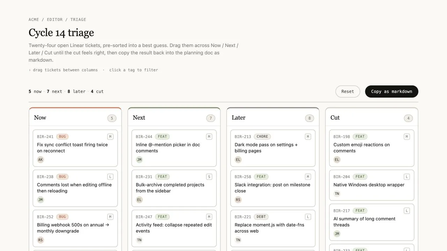Click the EL avatar on BIR-213 card
Viewport: 447px width, 251px height.
point(238,160)
